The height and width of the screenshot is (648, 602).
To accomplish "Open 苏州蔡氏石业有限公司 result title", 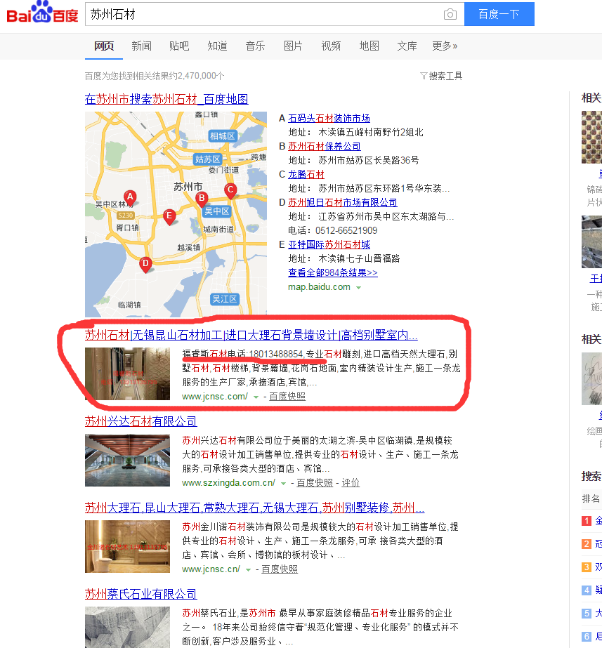I will tap(140, 594).
